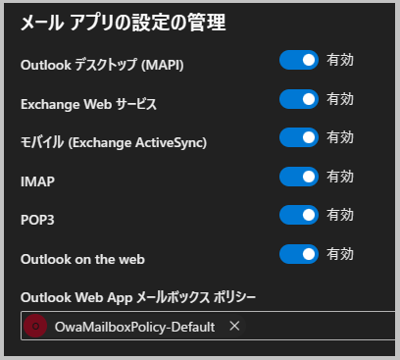Turn off the POP3 switch
400x360 pixels.
299,215
